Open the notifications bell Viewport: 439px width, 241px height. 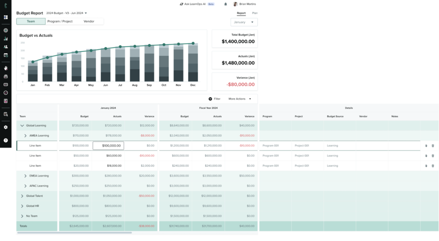pos(226,4)
